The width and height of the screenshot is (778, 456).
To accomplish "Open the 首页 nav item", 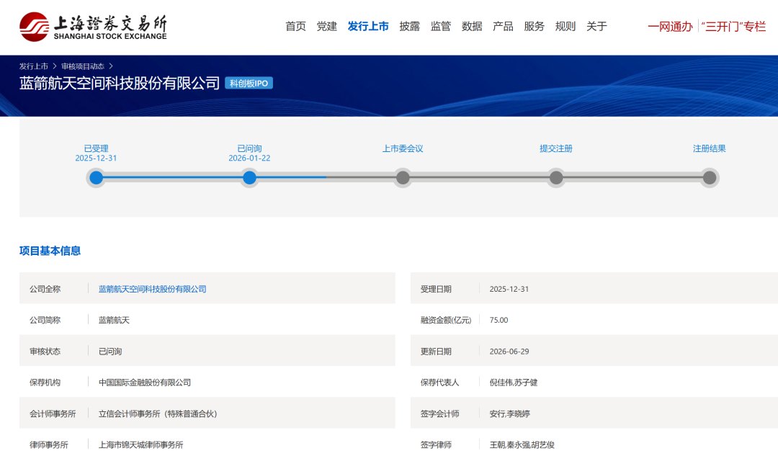I will click(296, 27).
